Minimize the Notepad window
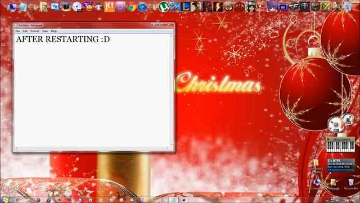The image size is (360, 203). pyautogui.click(x=154, y=25)
